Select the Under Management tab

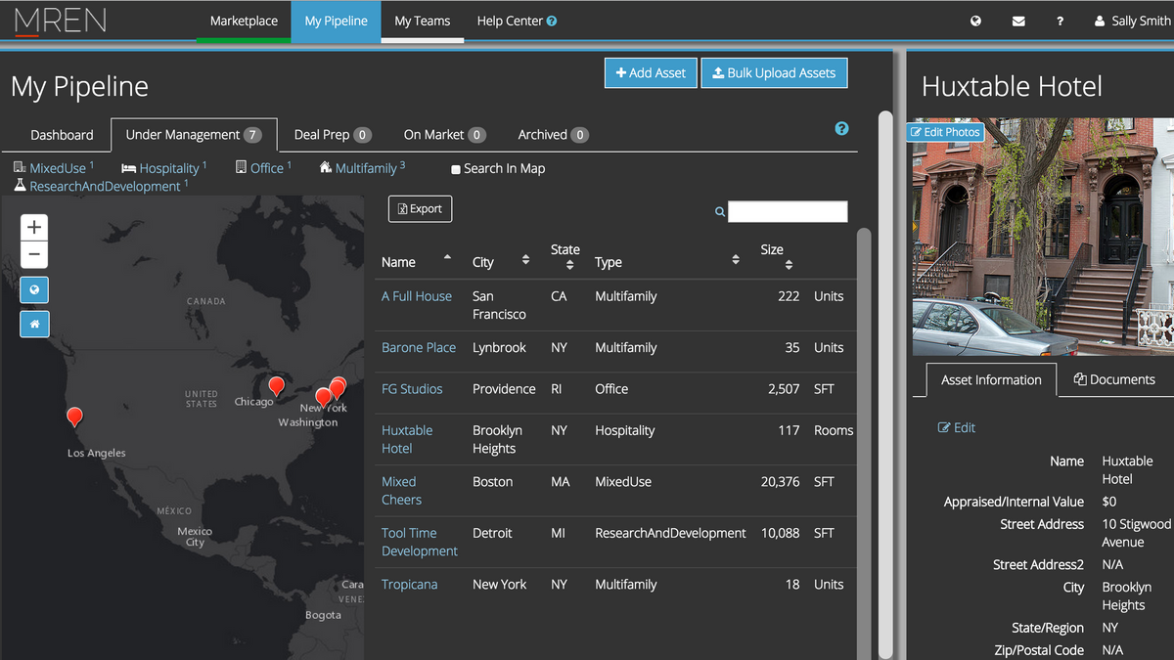(194, 135)
